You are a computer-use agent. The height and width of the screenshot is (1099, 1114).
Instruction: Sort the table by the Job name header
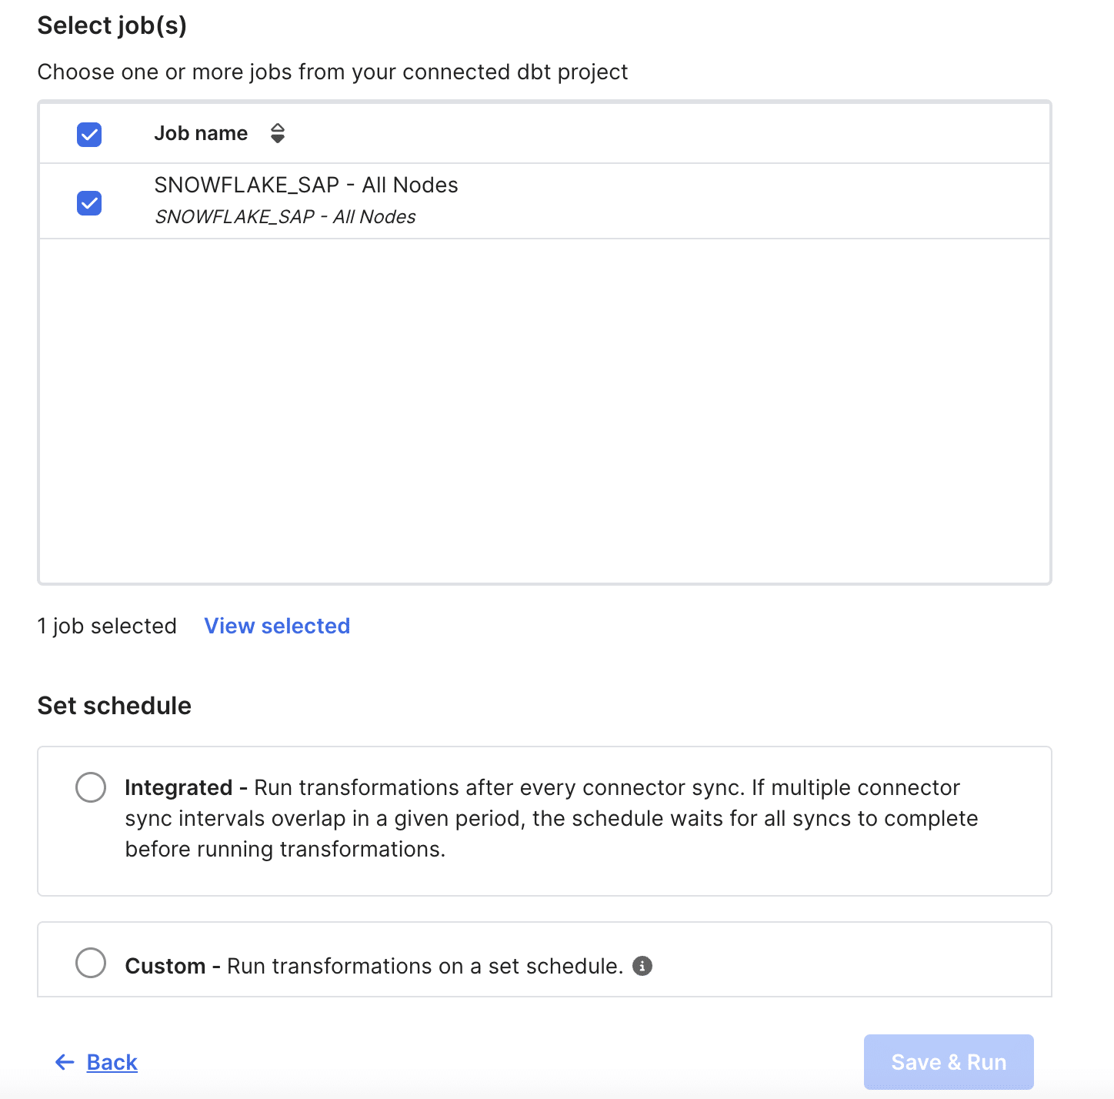[x=201, y=134]
